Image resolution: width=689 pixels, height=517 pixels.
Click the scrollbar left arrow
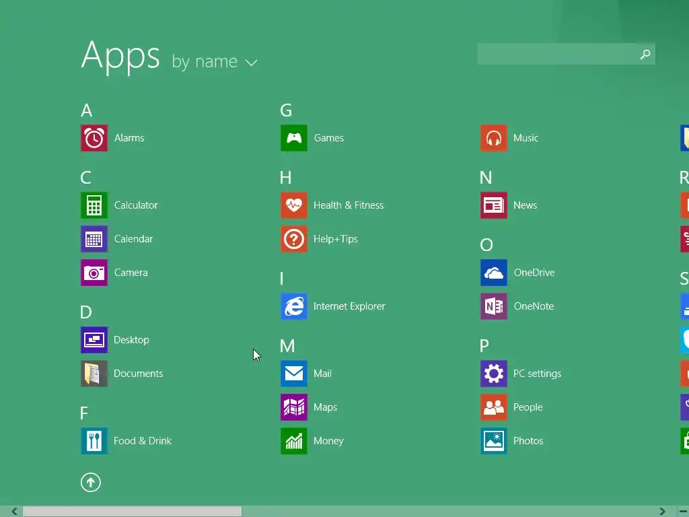pyautogui.click(x=14, y=512)
